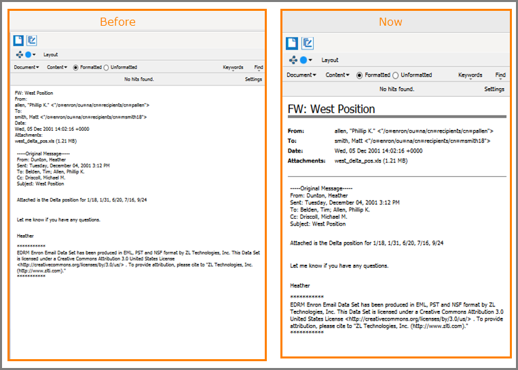Open the Document menu in Before panel

26,67
